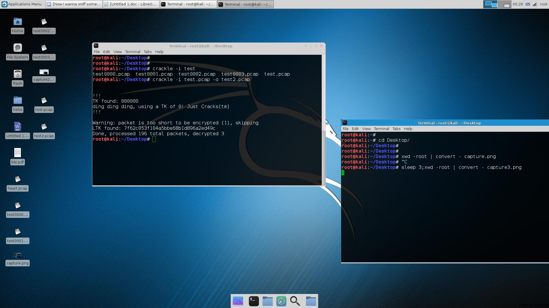The height and width of the screenshot is (308, 549).
Task: Open View menu in crackle terminal window
Action: [117, 52]
